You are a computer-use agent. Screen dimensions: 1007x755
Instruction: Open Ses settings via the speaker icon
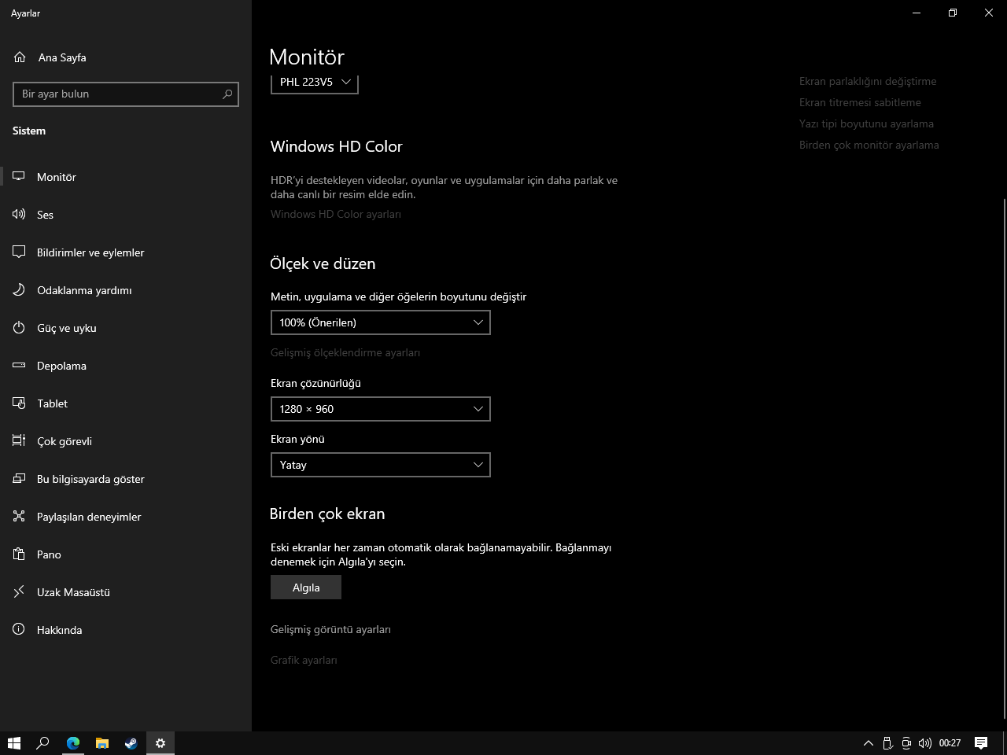(x=20, y=215)
